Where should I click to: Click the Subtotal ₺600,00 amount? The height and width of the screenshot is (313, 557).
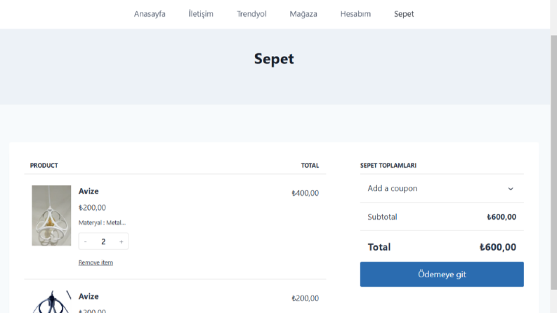point(502,217)
